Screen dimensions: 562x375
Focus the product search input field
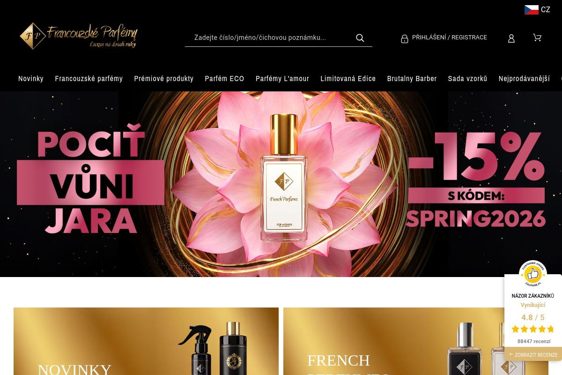[272, 37]
